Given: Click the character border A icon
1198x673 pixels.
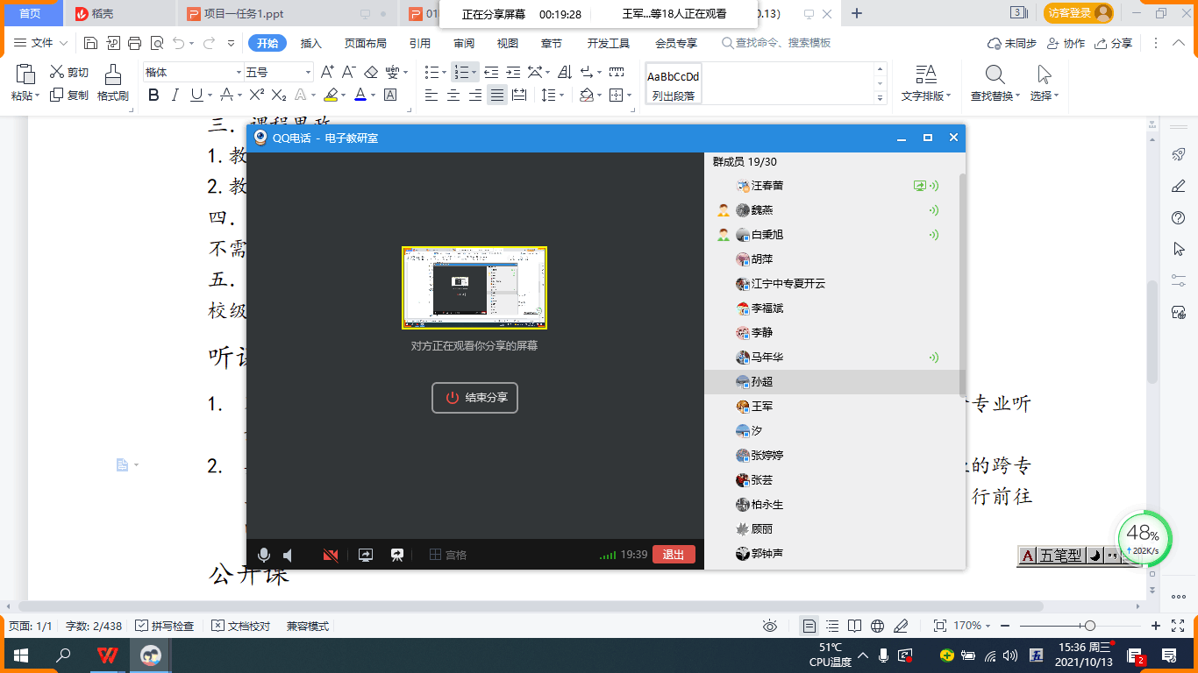Looking at the screenshot, I should [390, 95].
